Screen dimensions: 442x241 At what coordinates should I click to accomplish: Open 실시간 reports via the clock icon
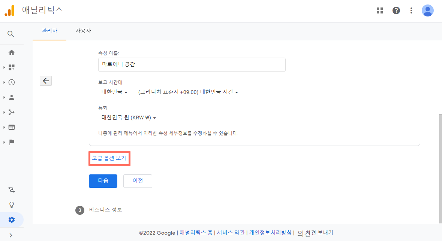(11, 82)
